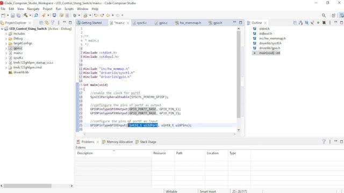Open the Memory Allocation tab

click(117, 142)
